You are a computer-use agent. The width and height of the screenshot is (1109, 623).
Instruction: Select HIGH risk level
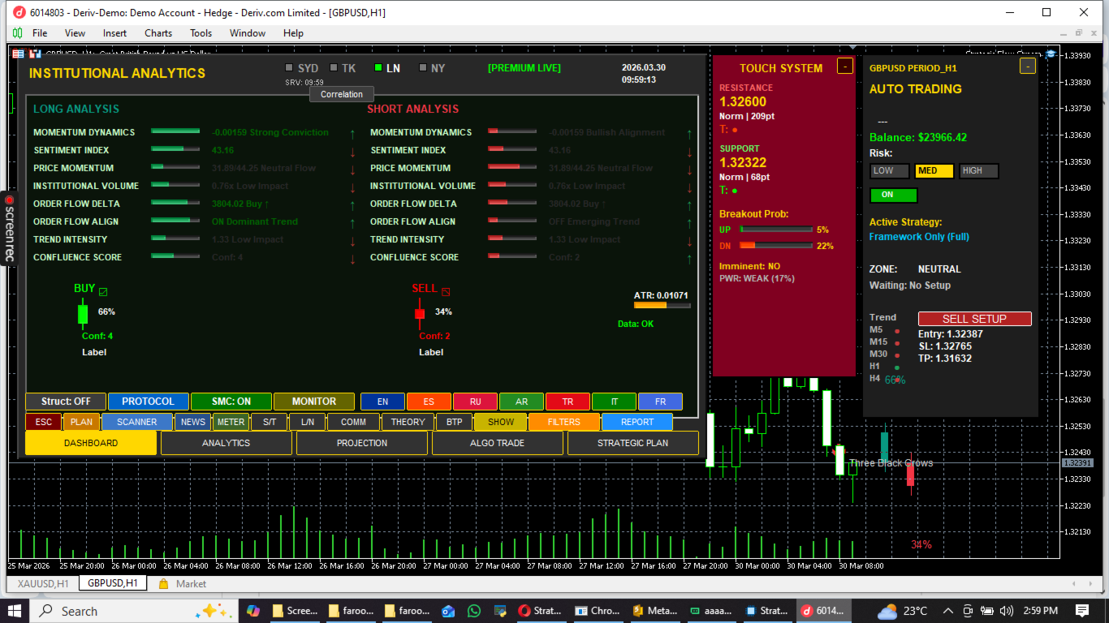978,171
